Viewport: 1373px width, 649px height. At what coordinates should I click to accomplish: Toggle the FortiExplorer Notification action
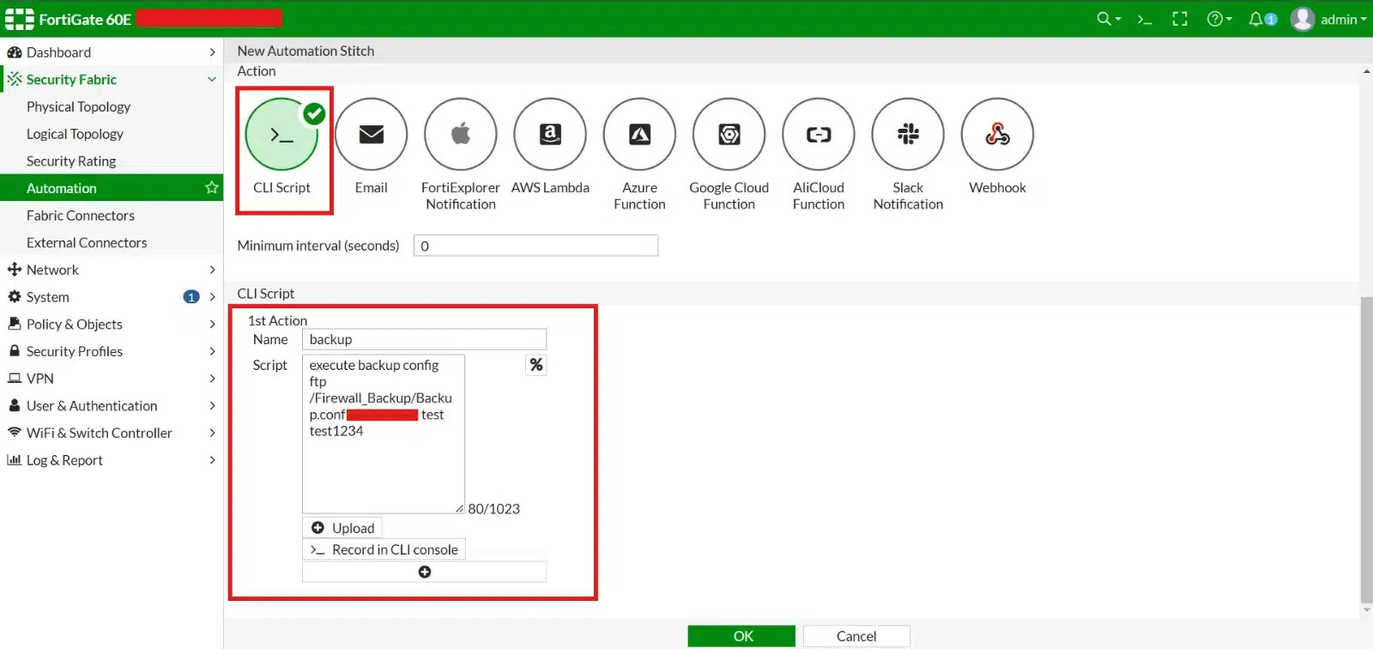pos(460,135)
